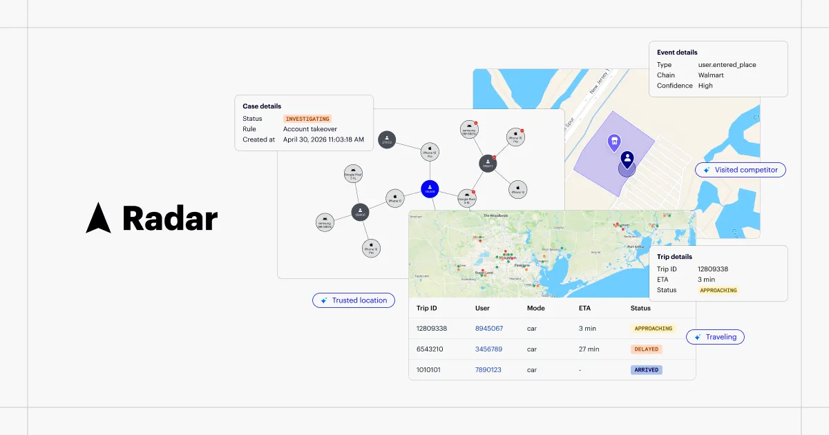
Task: Click the Radar arrow logo icon
Action: [x=98, y=218]
